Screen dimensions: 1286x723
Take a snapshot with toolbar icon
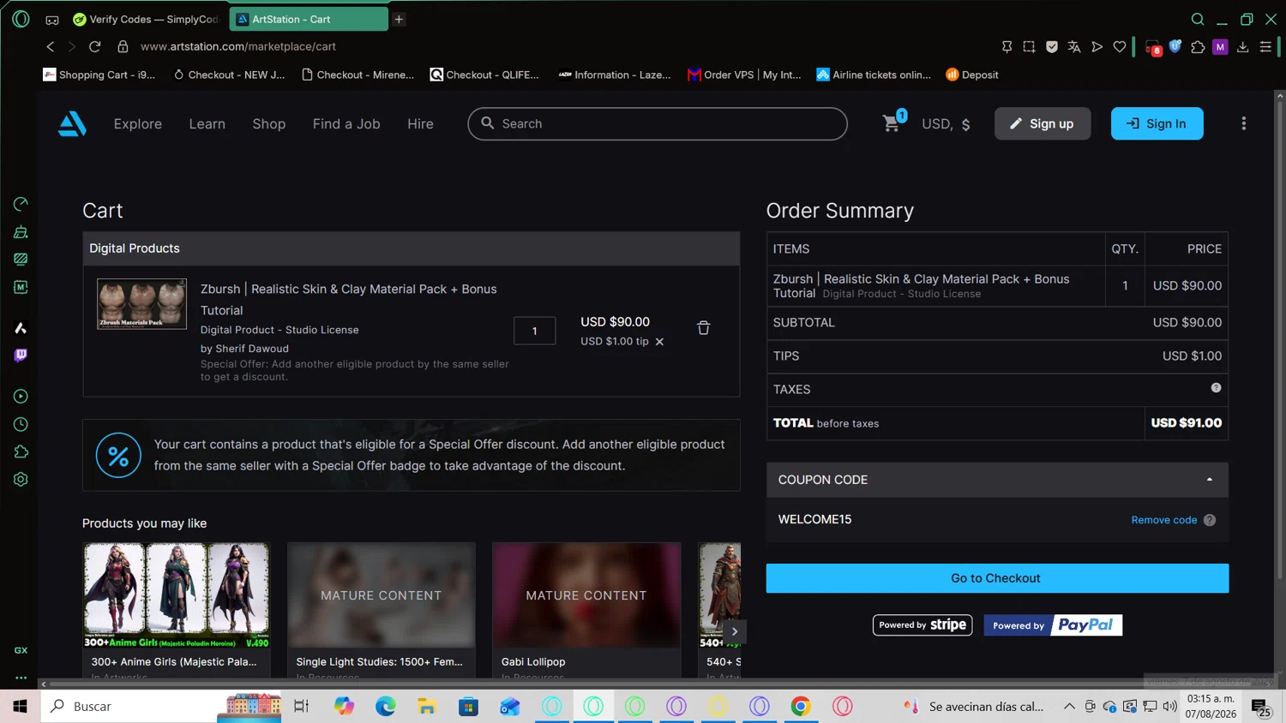[1029, 47]
